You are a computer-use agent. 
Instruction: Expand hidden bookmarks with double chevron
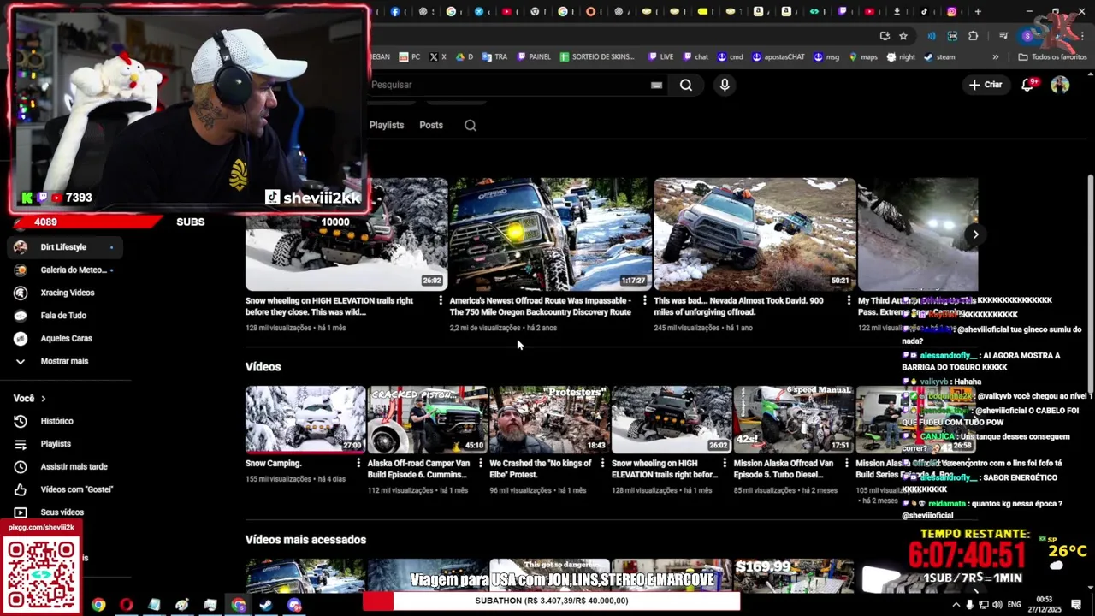(995, 57)
